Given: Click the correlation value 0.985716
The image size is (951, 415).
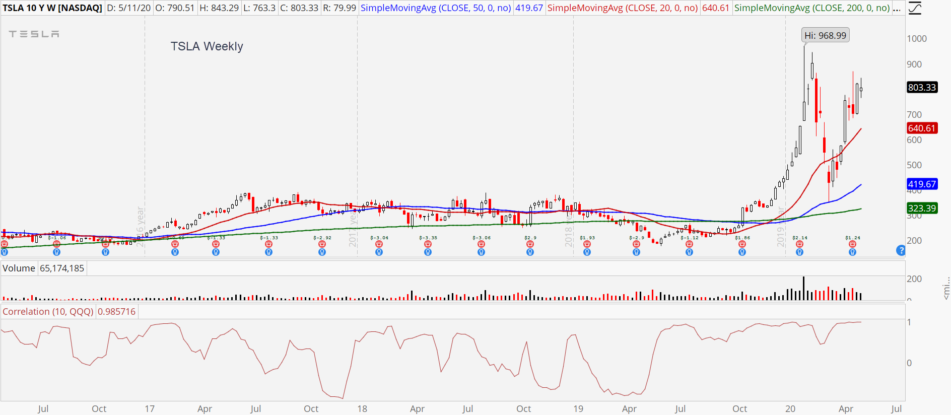Looking at the screenshot, I should [x=116, y=312].
